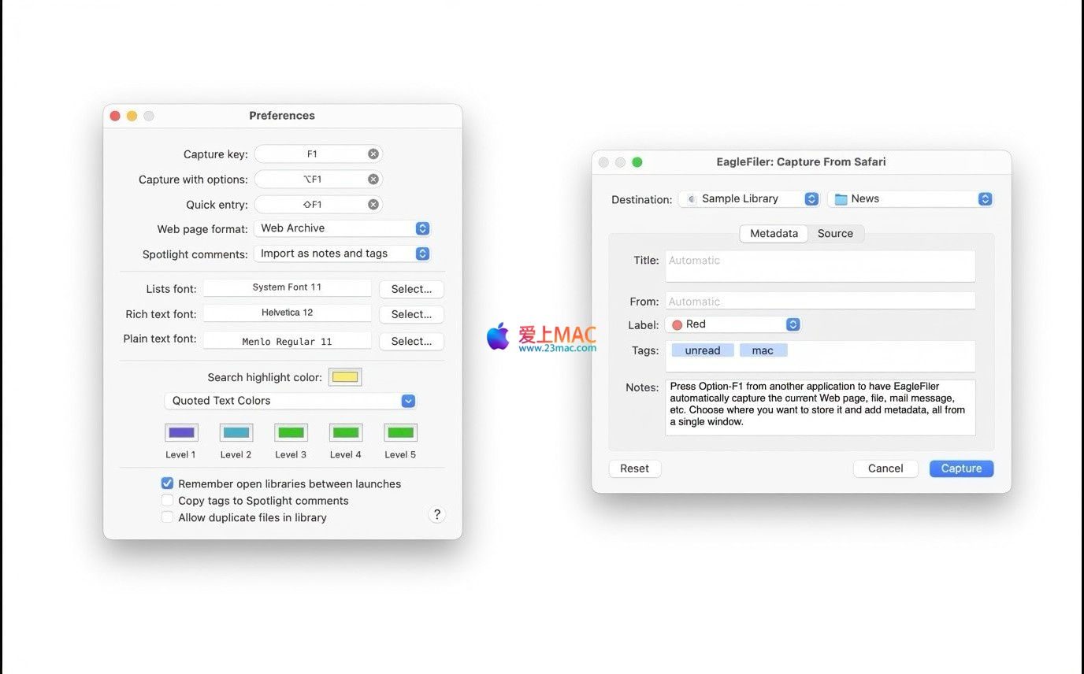Enable Copy tags to Spotlight comments

tap(167, 501)
